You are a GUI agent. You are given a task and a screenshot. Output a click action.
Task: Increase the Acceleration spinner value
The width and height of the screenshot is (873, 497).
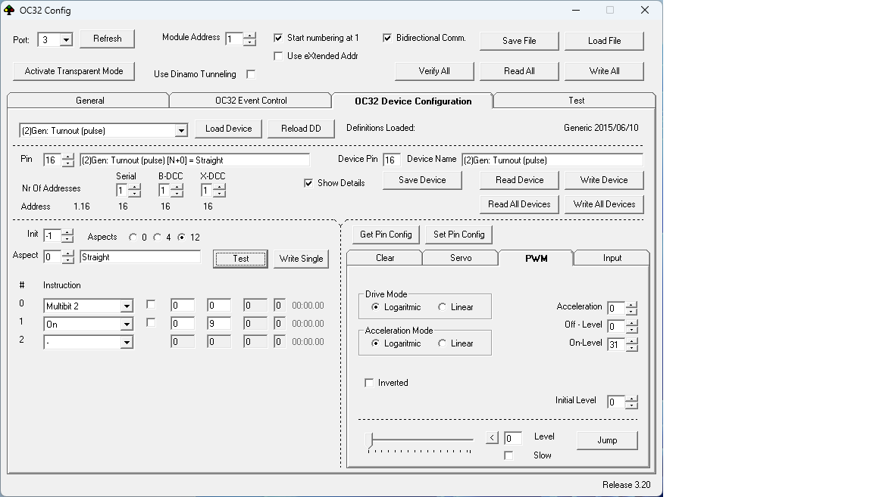pos(631,305)
